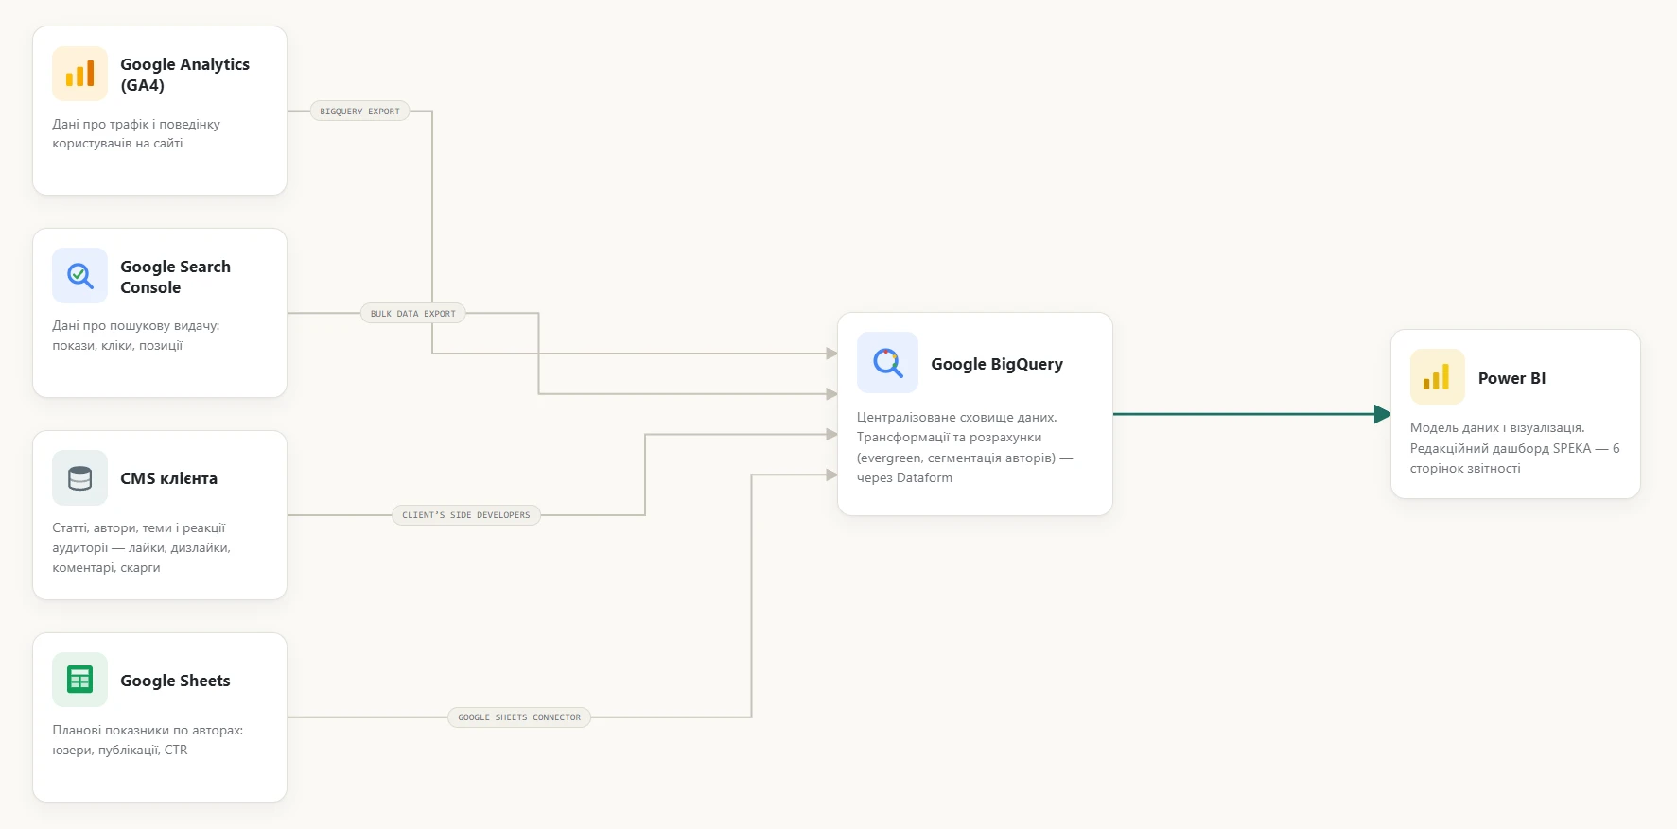Select the GOOGLE SHEETS CONNECTOR label

pos(519,717)
